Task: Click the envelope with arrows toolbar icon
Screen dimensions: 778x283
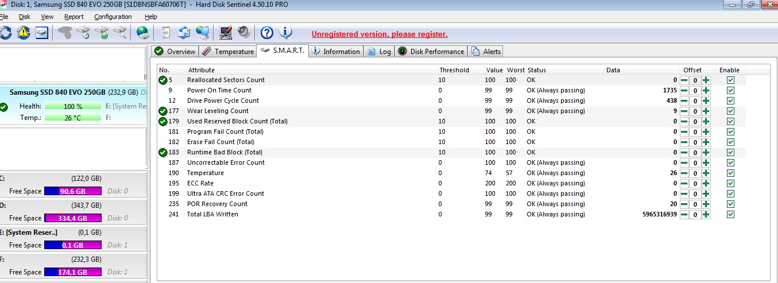Action: tap(184, 33)
